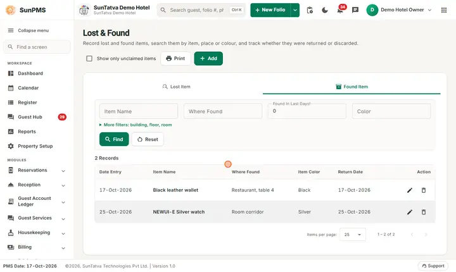The width and height of the screenshot is (456, 272).
Task: Sort by the Date Entry column header
Action: 110,172
